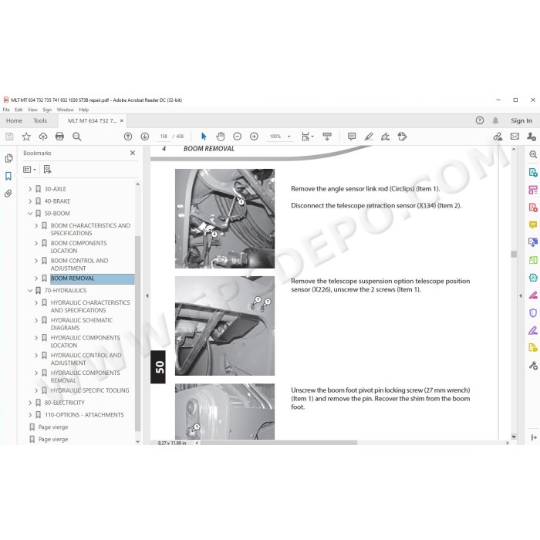Send the file by email

coord(515,137)
